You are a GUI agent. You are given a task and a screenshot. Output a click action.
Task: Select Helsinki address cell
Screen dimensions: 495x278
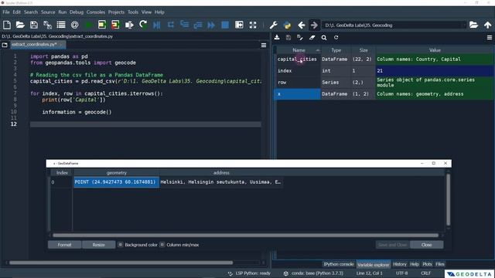(x=221, y=182)
